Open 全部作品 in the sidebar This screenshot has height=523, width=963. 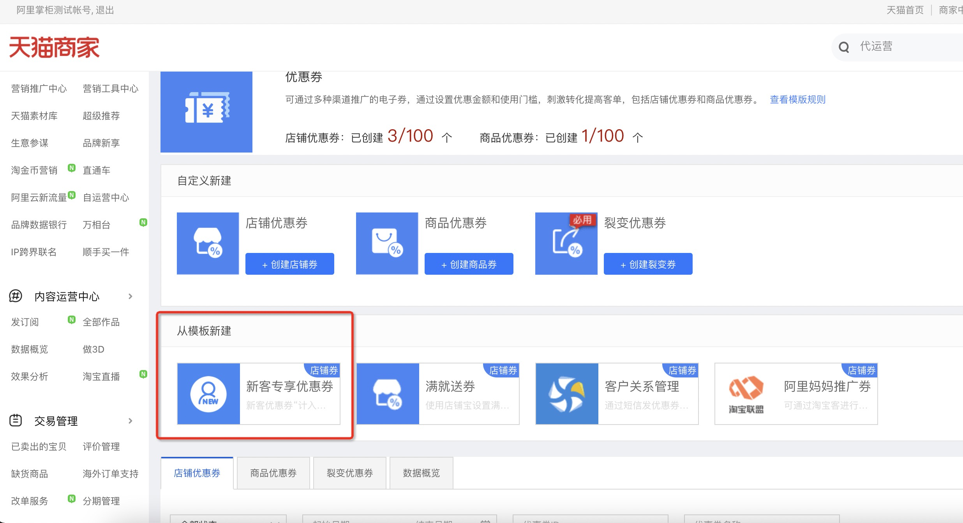tap(101, 322)
